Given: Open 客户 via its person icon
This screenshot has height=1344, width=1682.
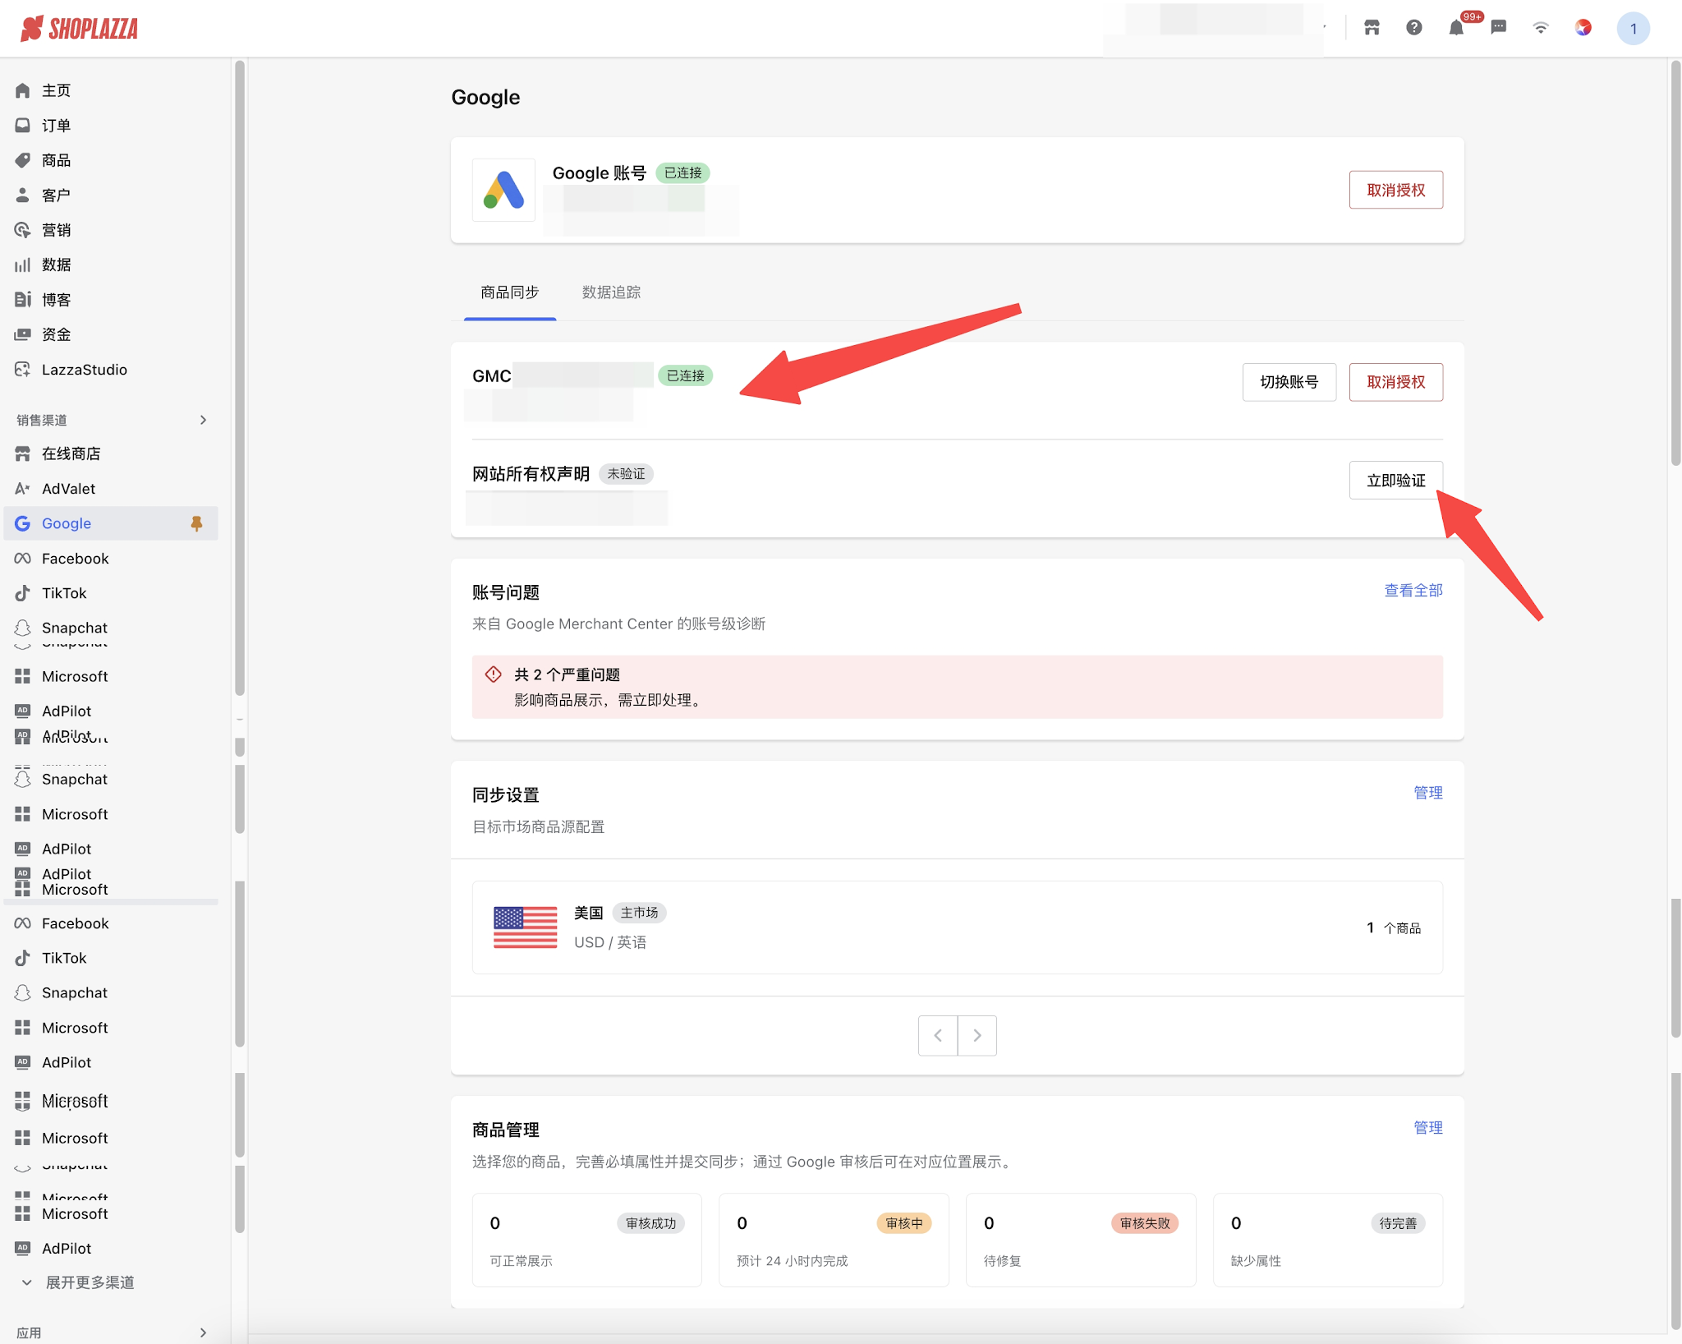Looking at the screenshot, I should click(x=22, y=195).
